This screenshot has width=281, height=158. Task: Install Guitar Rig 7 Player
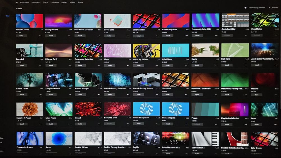pos(139,65)
